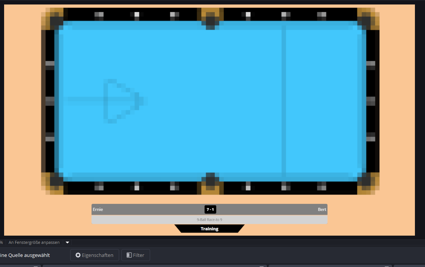425x267 pixels.
Task: Select the top middle side pocket
Action: click(x=210, y=19)
